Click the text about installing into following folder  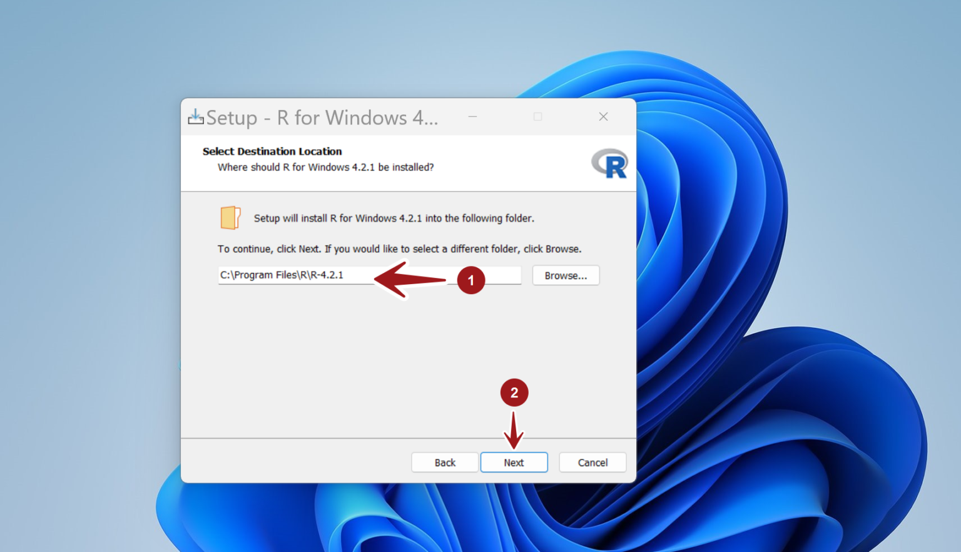(394, 218)
